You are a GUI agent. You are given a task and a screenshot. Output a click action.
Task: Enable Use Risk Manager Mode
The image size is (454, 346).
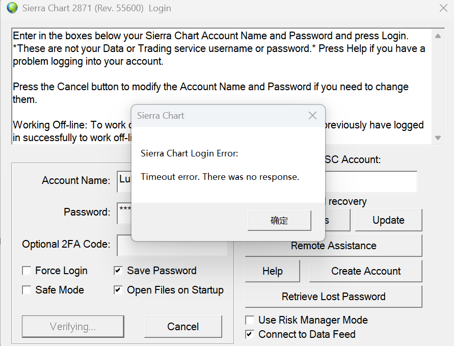250,321
